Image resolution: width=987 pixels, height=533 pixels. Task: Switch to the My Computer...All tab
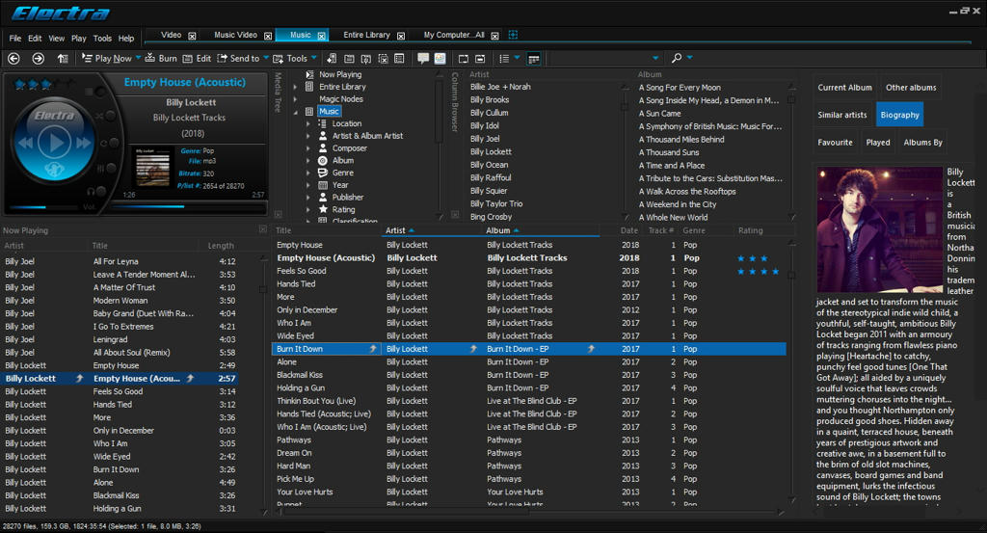454,36
